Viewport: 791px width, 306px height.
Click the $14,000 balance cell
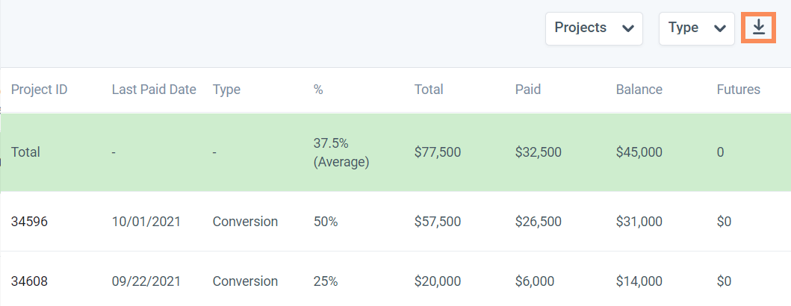[639, 281]
